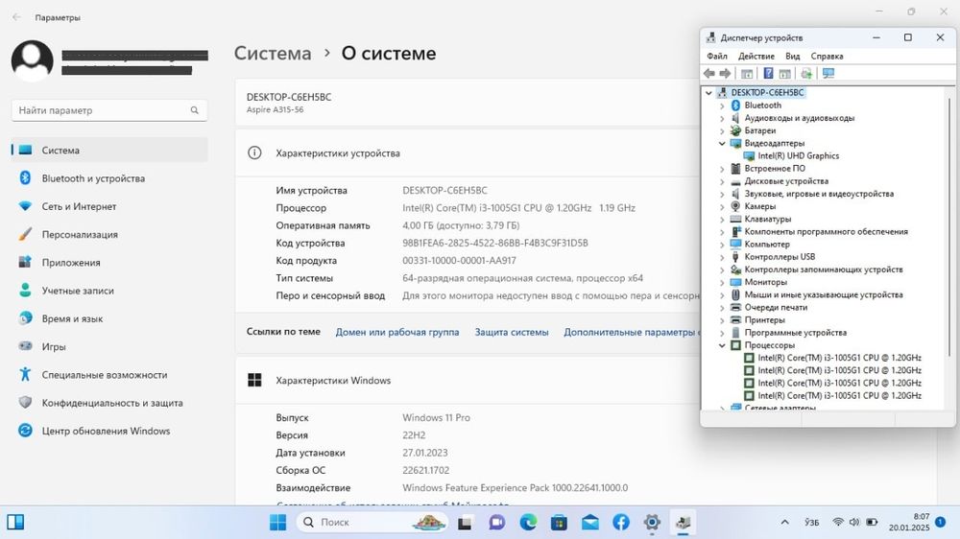This screenshot has width=960, height=539.
Task: Click the taskbar Поиск search box
Action: [372, 522]
